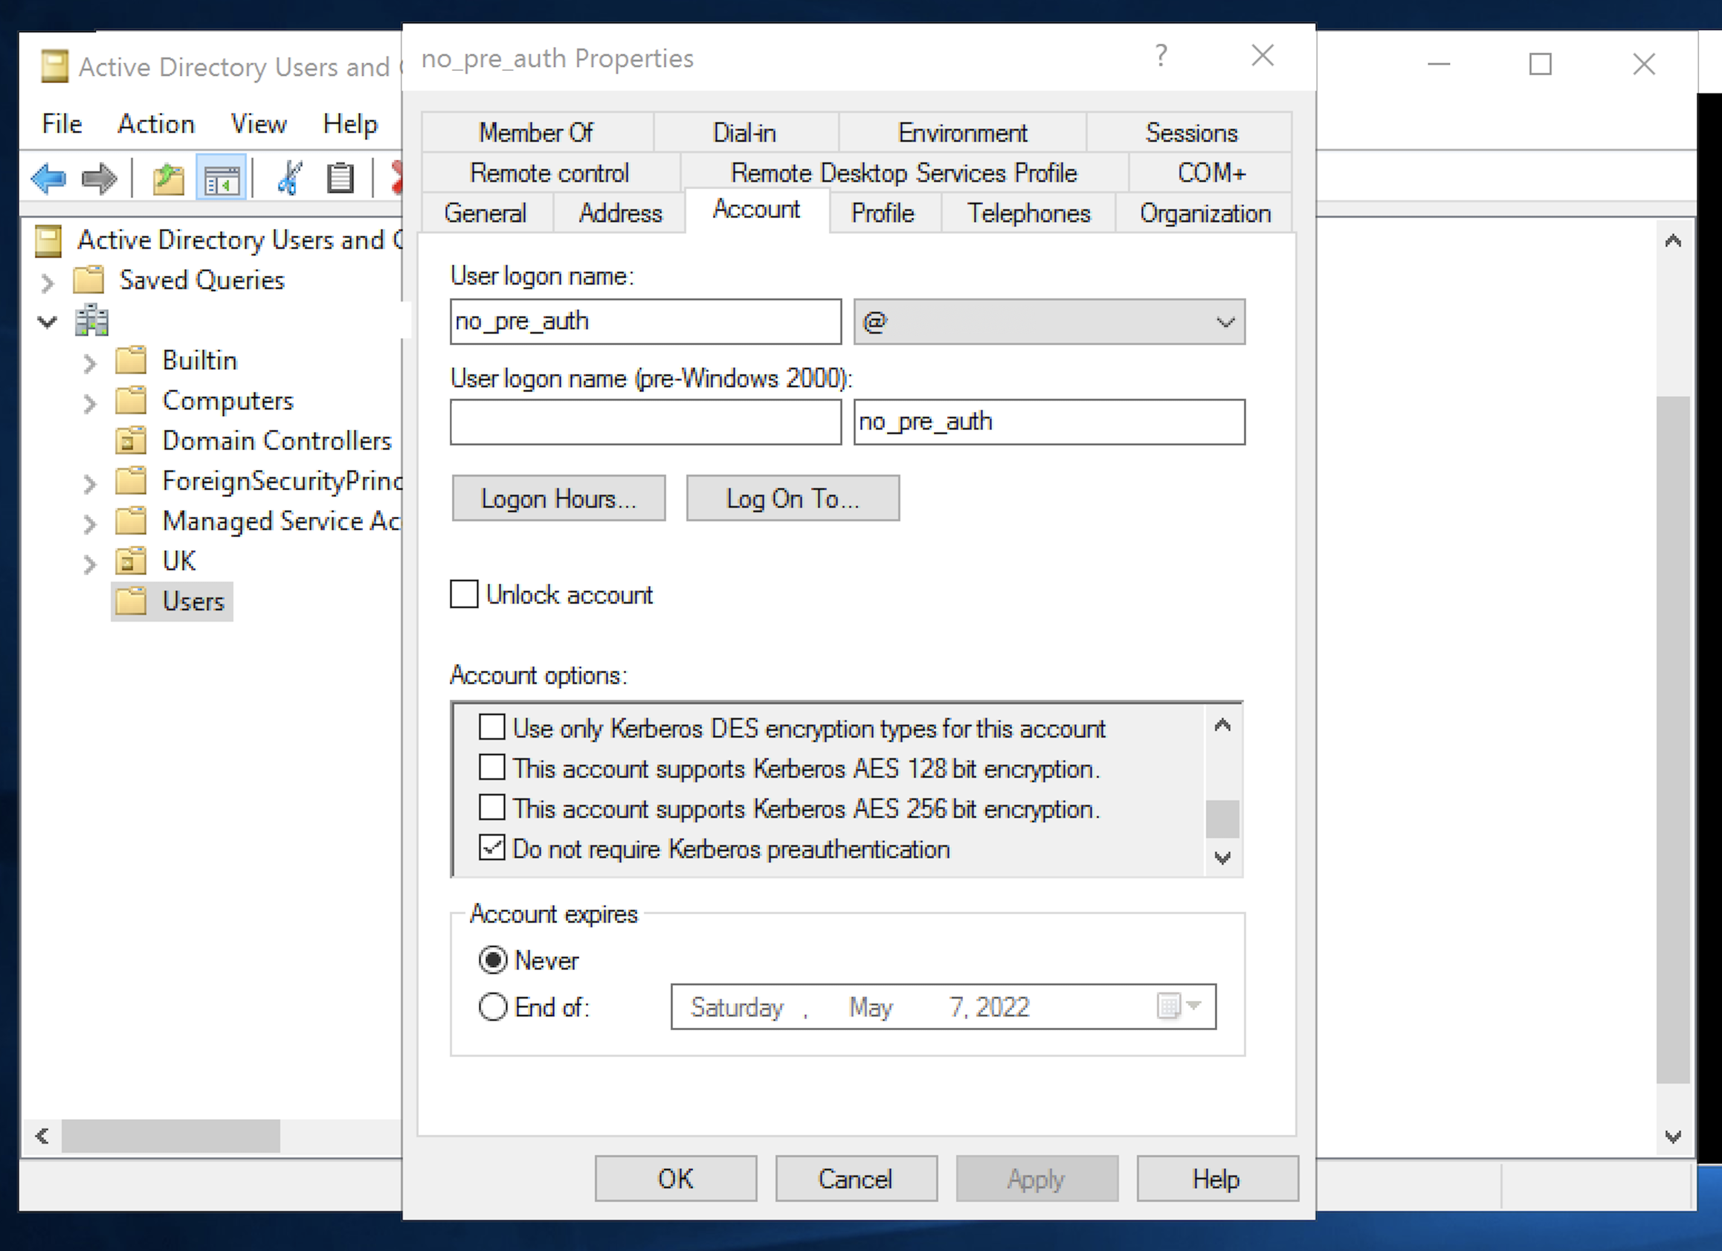
Task: Expand the ForeignSecurityPrincipals container
Action: [x=89, y=484]
